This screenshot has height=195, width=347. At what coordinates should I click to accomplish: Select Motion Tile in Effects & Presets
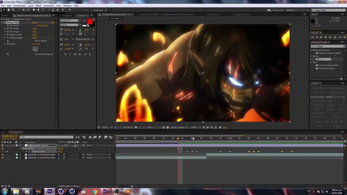[324, 59]
